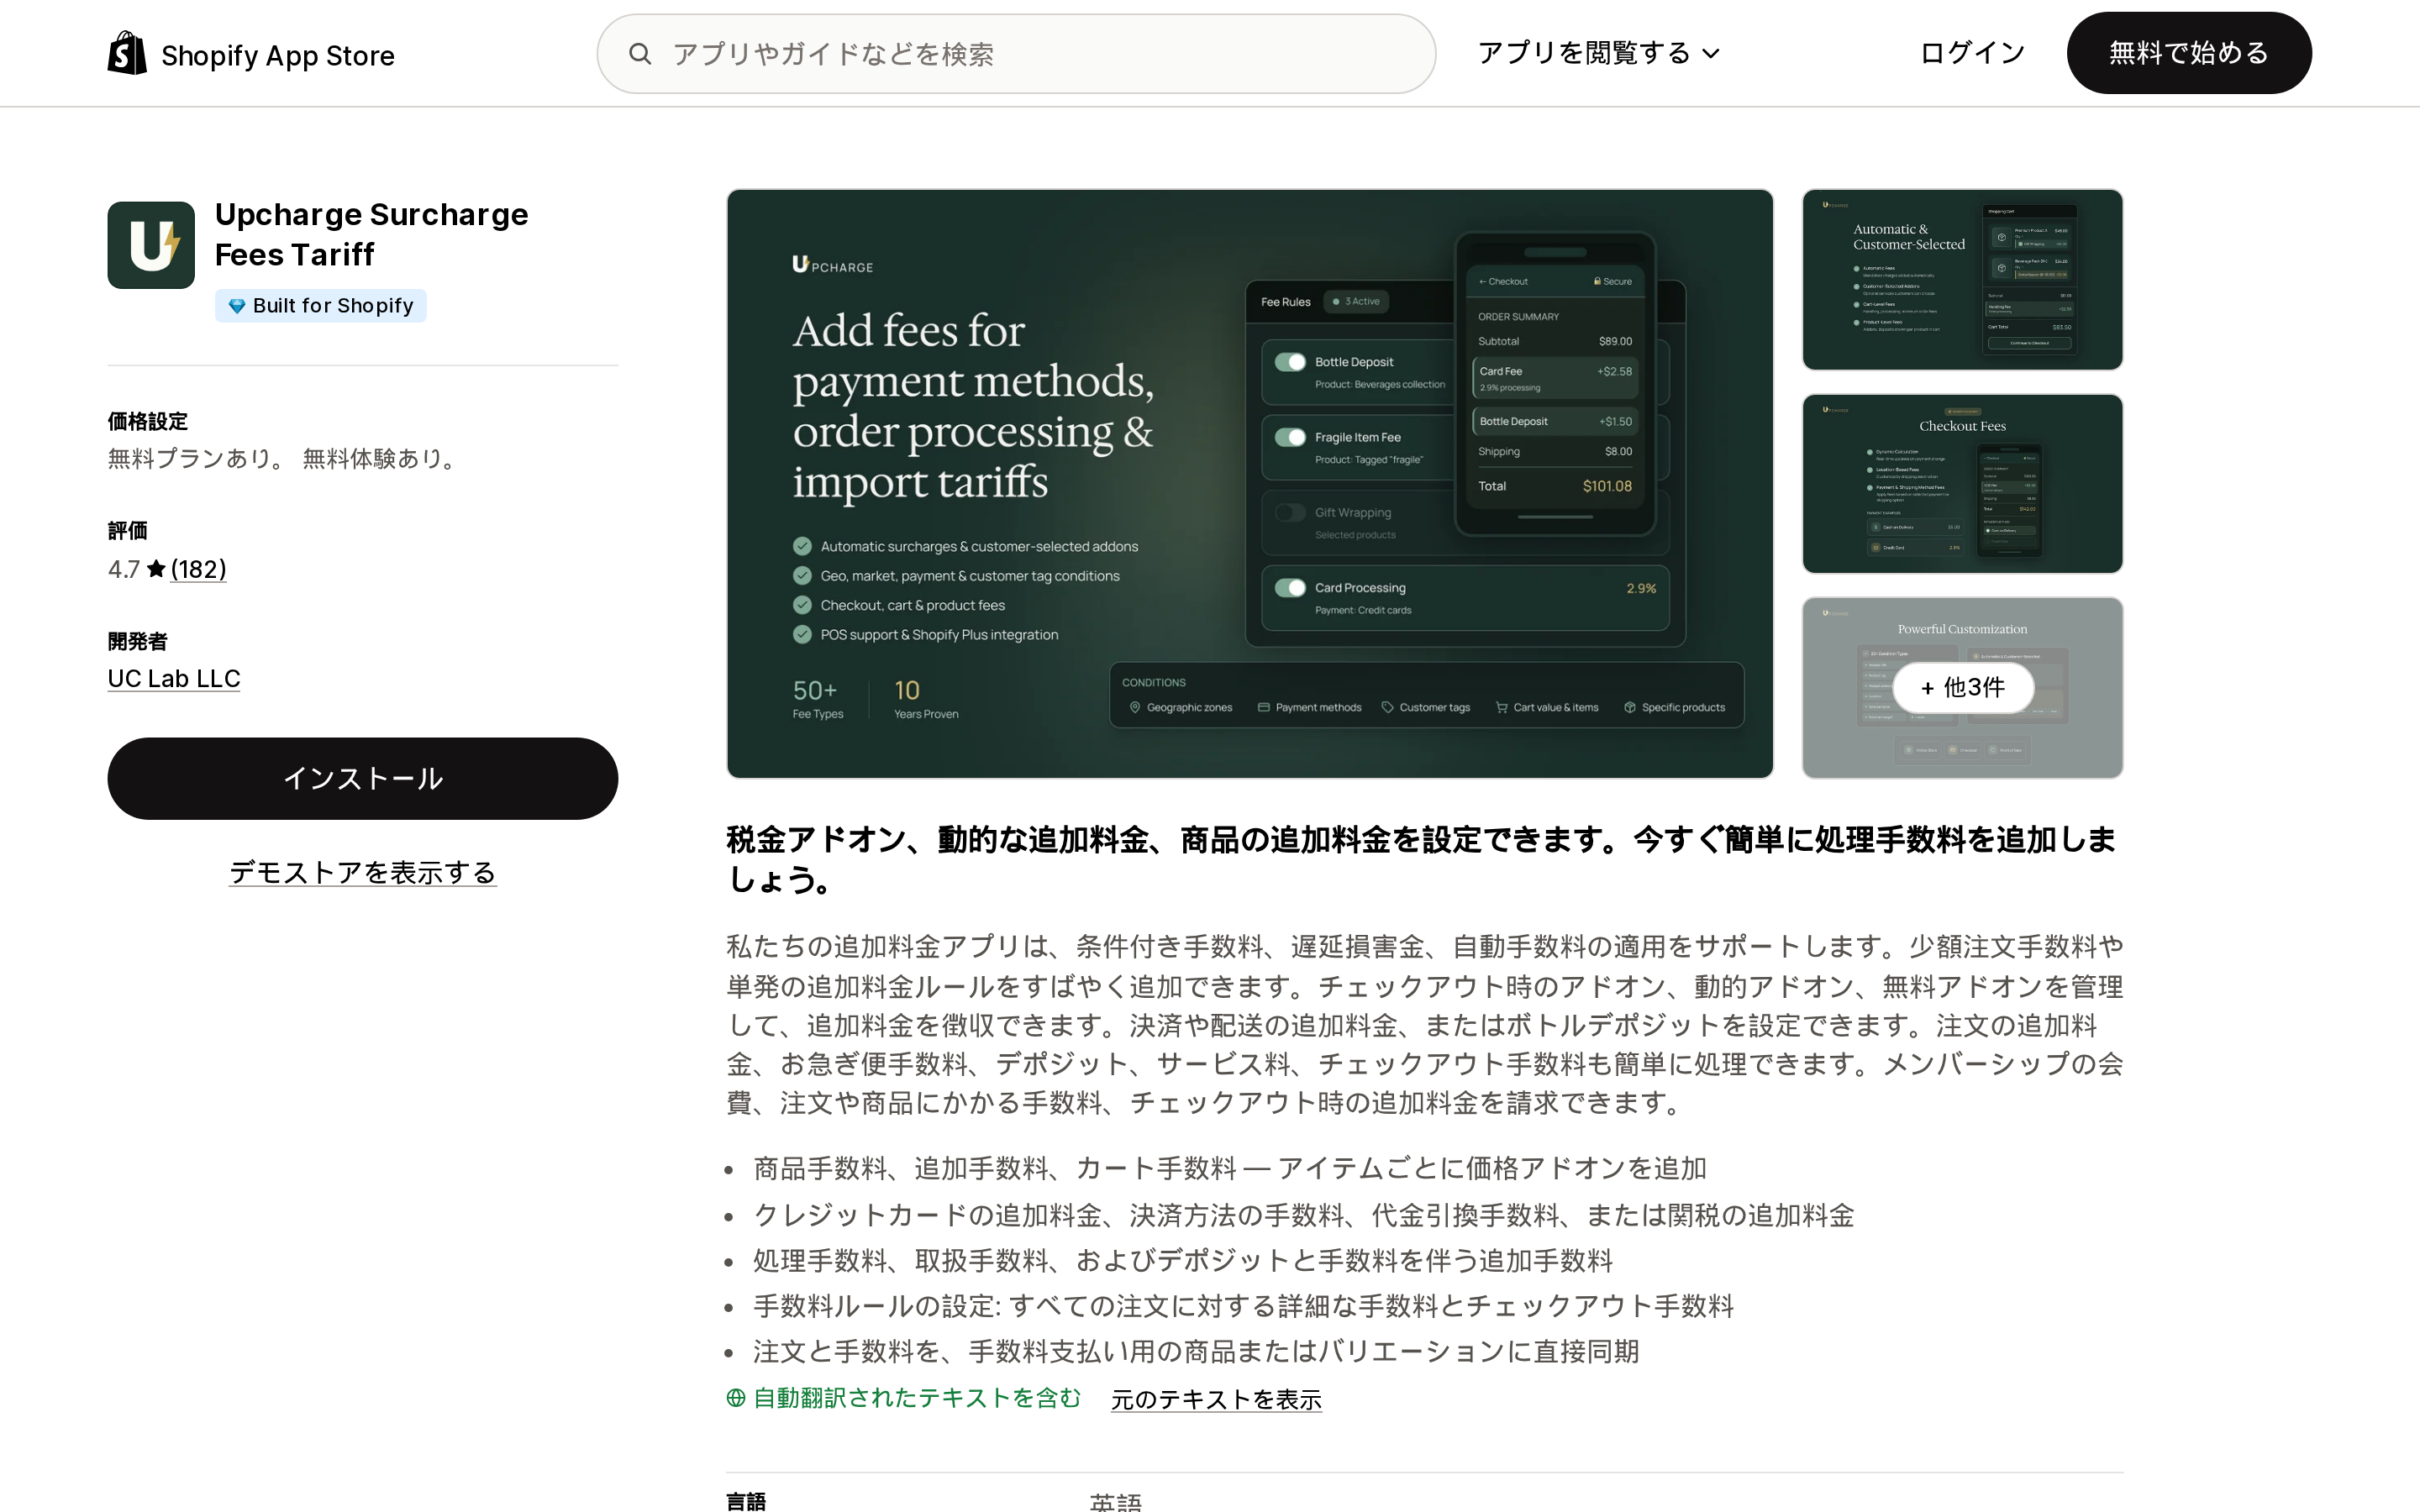Screen dimensions: 2420x1512
Task: Open the Checkout Fees thumbnail
Action: coord(1962,484)
